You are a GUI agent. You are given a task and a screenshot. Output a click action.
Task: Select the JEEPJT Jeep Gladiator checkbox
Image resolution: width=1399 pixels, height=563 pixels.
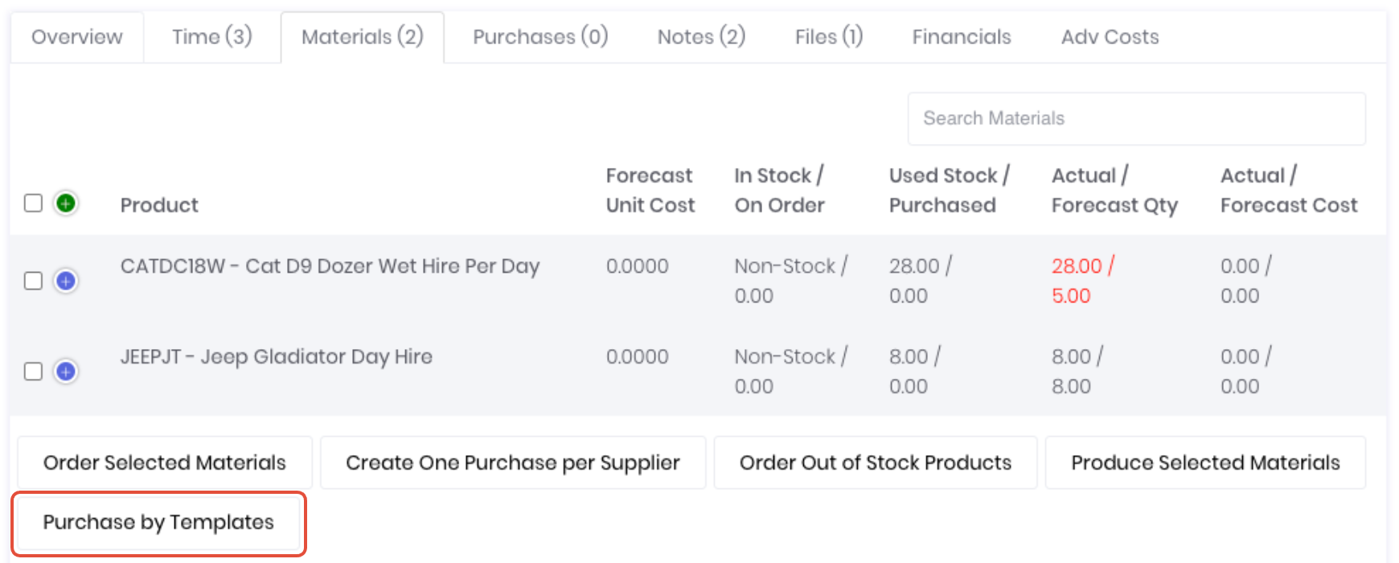tap(33, 371)
